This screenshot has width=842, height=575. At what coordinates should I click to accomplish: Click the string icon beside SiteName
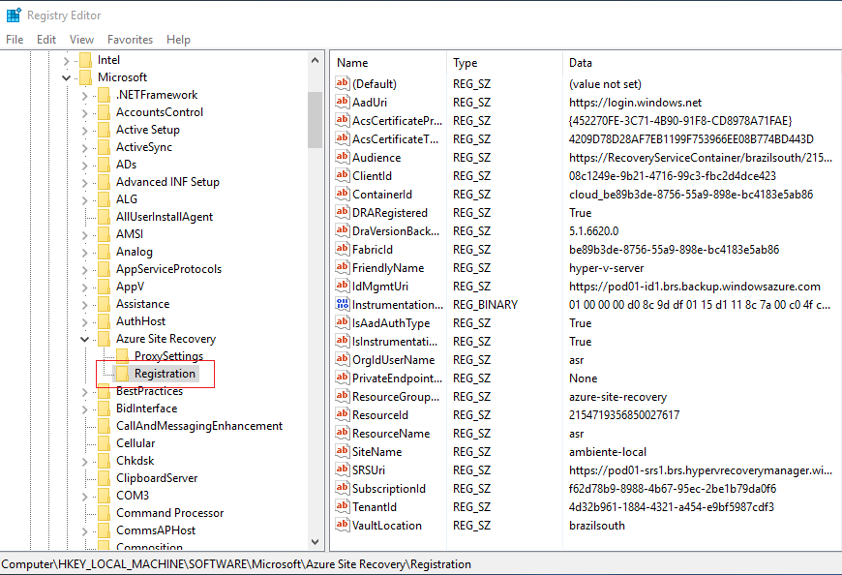342,451
